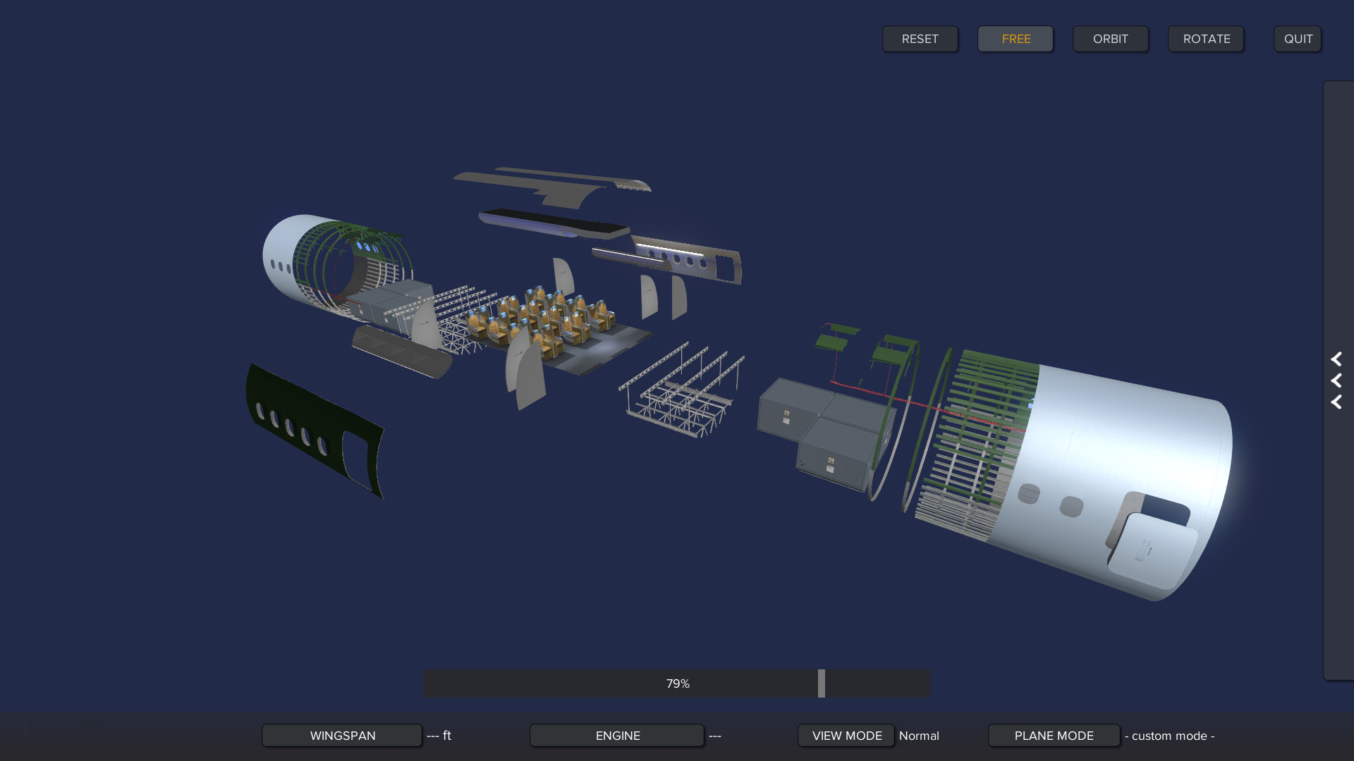The width and height of the screenshot is (1354, 761).
Task: Change the VIEW MODE setting
Action: pos(846,735)
